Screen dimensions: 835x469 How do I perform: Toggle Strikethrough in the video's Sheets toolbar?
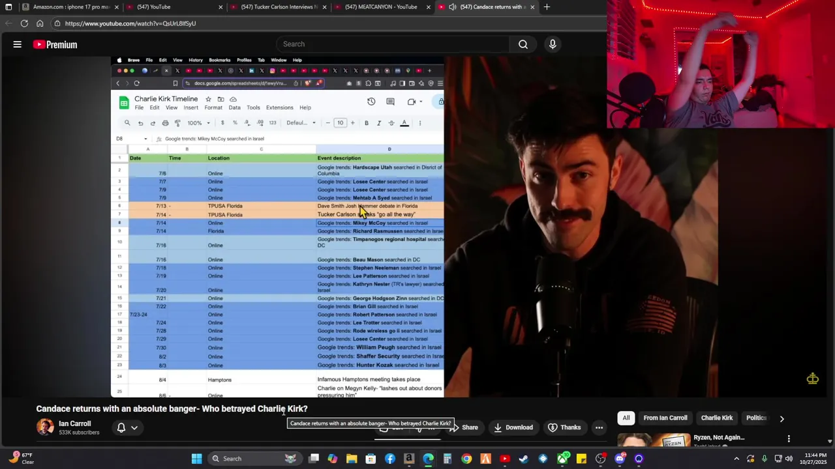[x=391, y=123]
